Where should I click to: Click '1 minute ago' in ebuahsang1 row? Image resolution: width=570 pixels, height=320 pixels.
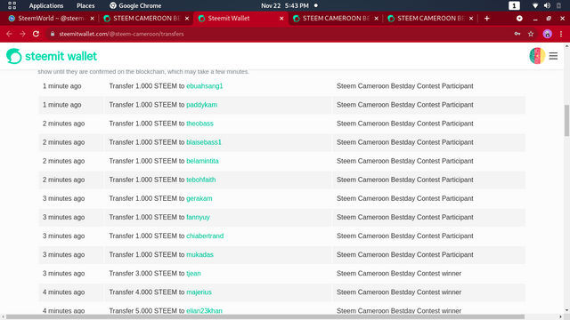pyautogui.click(x=61, y=86)
